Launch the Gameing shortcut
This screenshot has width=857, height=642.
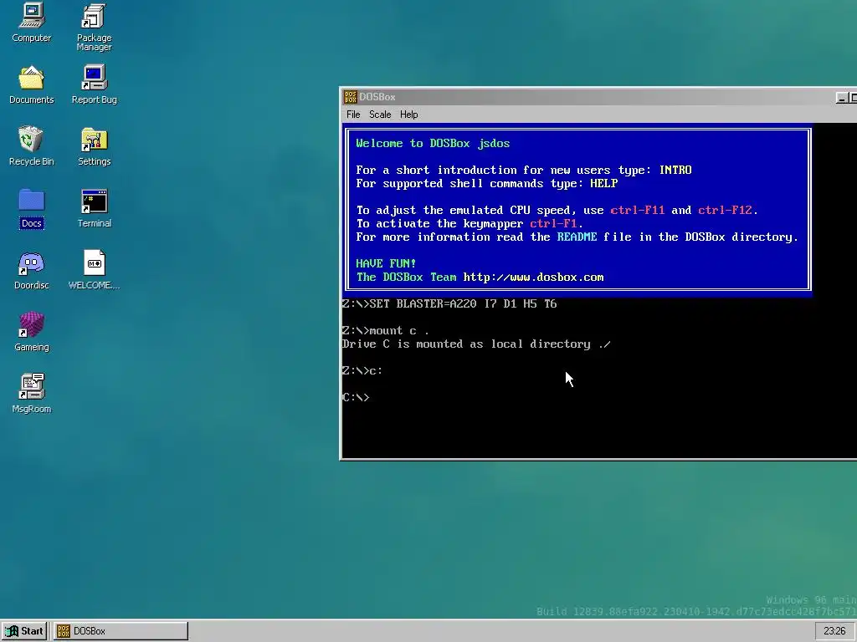pos(31,332)
